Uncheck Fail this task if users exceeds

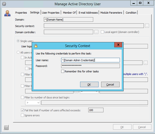22,110
